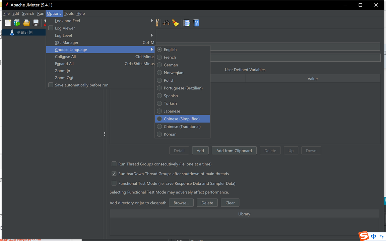Screen dimensions: 386x241
Task: Click the blue Help question mark icon
Action: (x=196, y=23)
